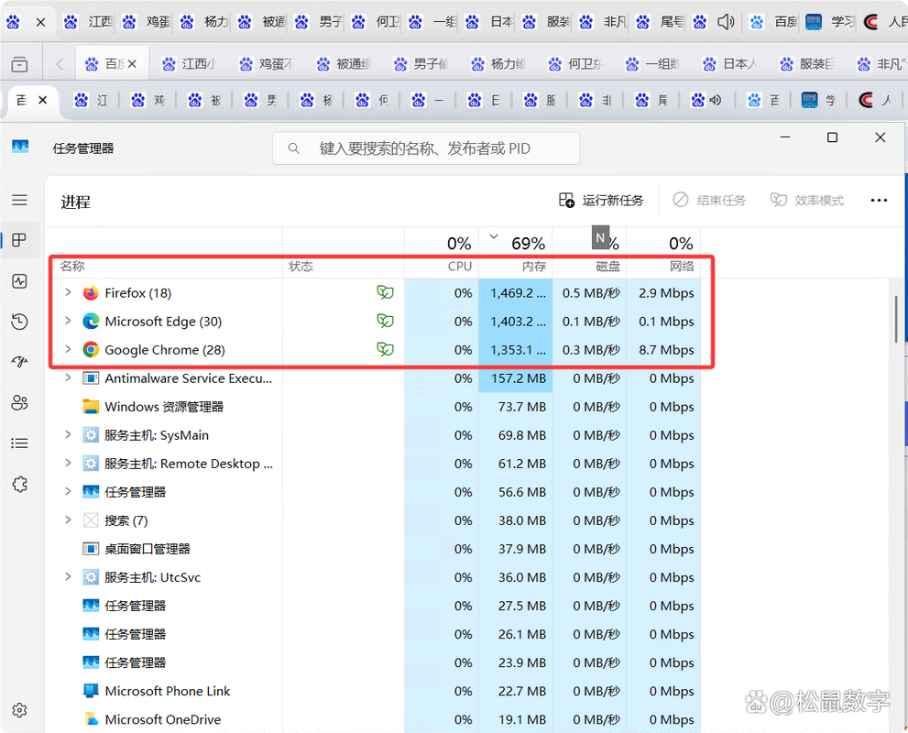Sort processes by the 磁盘 column
The image size is (908, 733).
tap(607, 267)
